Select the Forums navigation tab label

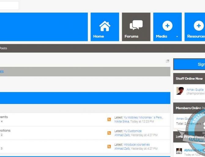pos(131,36)
